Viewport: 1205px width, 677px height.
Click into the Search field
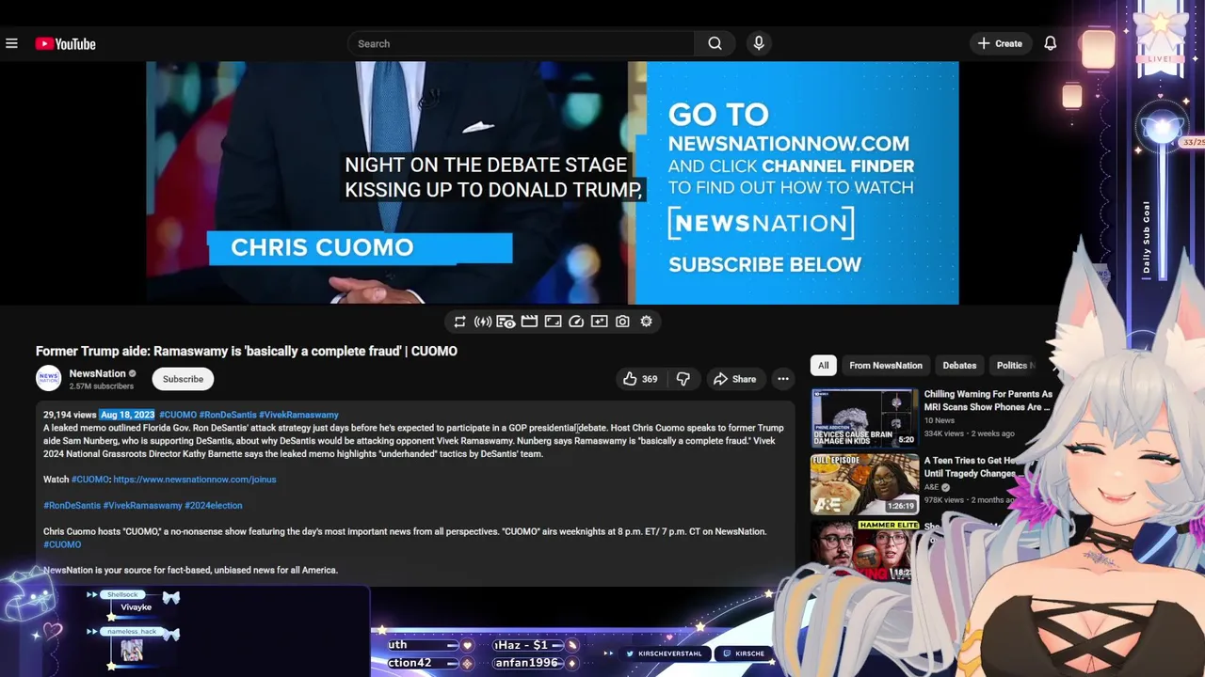coord(522,43)
